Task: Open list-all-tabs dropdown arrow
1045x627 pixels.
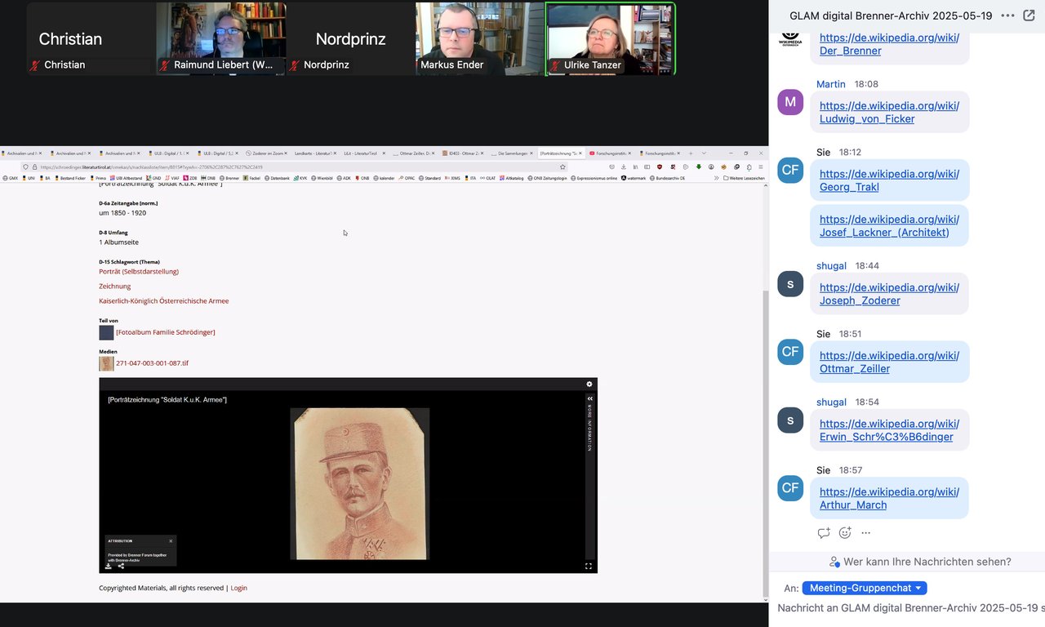Action: click(704, 153)
